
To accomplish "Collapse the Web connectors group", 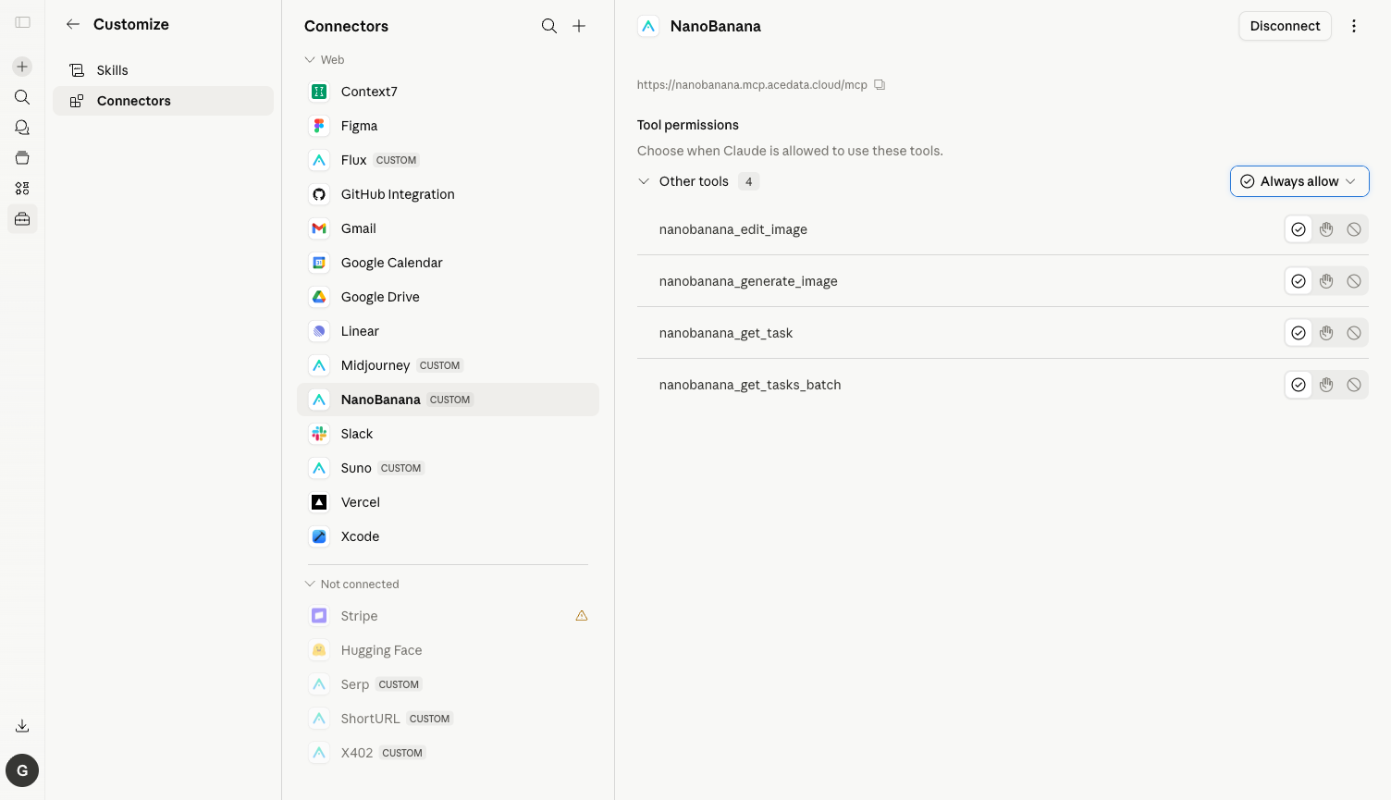I will click(x=310, y=60).
